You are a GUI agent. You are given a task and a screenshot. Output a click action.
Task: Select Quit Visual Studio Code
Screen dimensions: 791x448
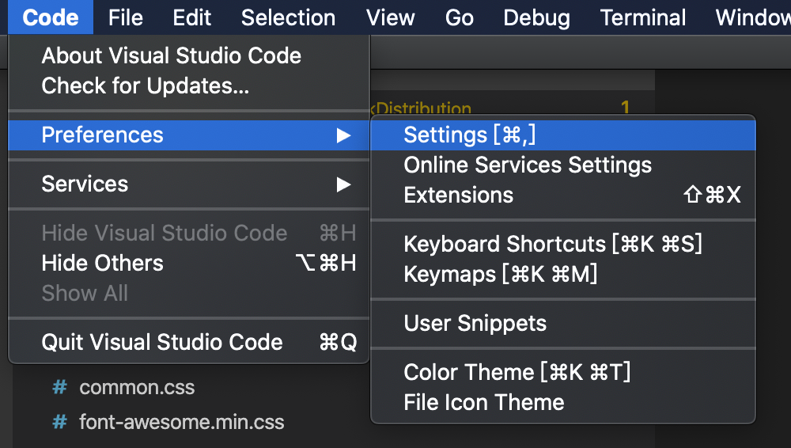coord(189,342)
